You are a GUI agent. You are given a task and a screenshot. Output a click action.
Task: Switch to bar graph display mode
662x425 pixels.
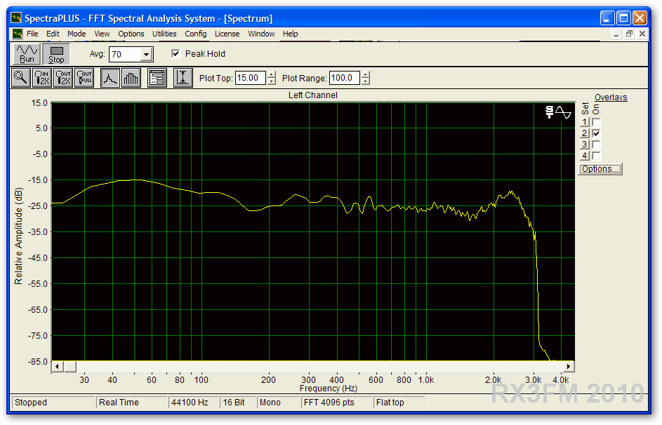point(131,78)
